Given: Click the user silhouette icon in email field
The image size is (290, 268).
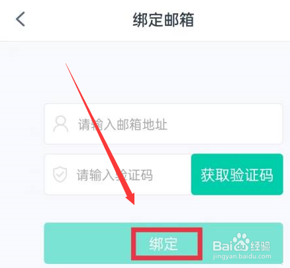Looking at the screenshot, I should click(60, 124).
